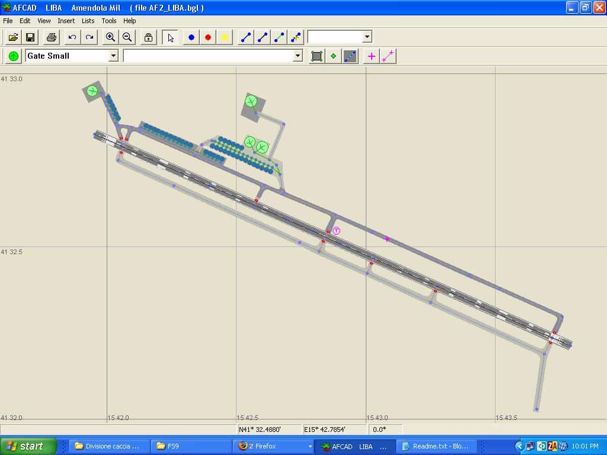Toggle the padlock lock button
The height and width of the screenshot is (455, 607).
149,37
